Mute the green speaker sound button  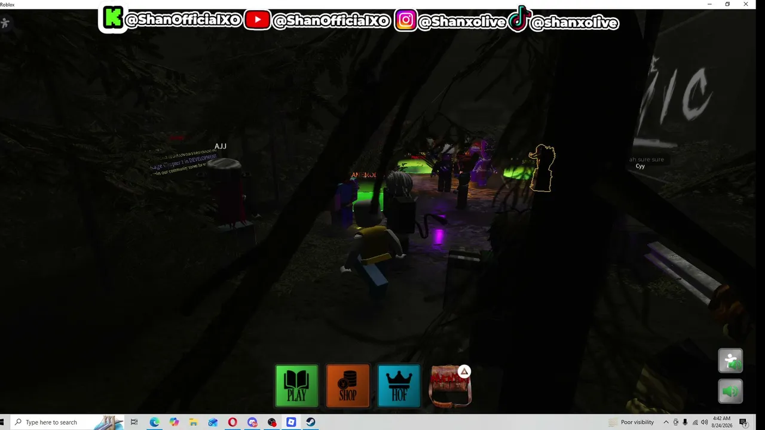click(730, 391)
